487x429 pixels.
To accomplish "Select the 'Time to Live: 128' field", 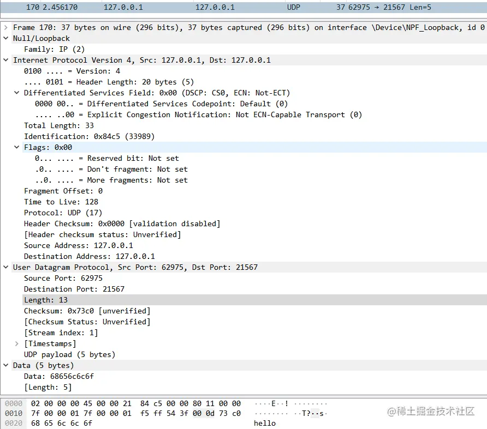I will point(61,202).
